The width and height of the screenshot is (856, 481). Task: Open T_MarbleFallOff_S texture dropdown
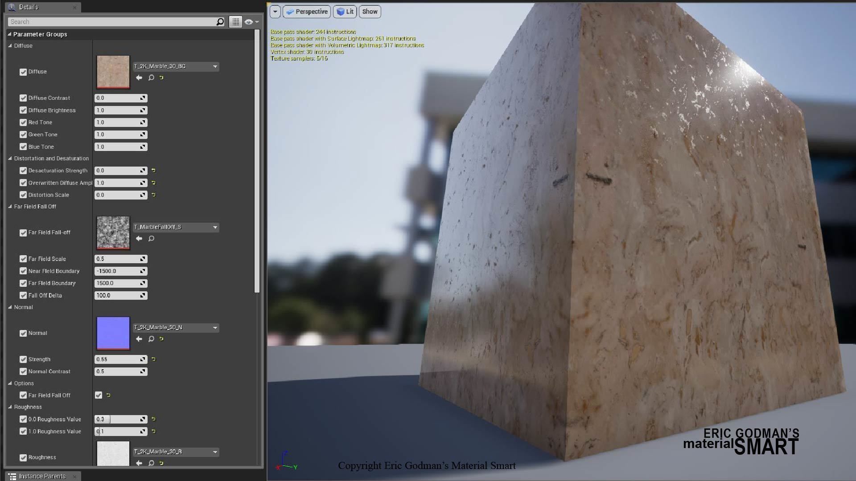176,227
